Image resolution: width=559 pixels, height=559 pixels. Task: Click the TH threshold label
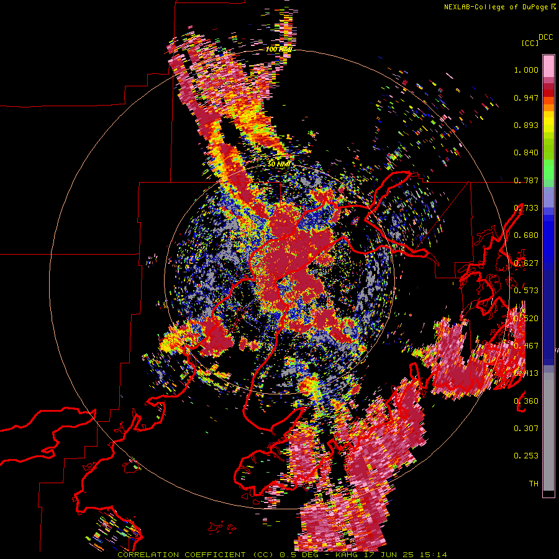534,483
